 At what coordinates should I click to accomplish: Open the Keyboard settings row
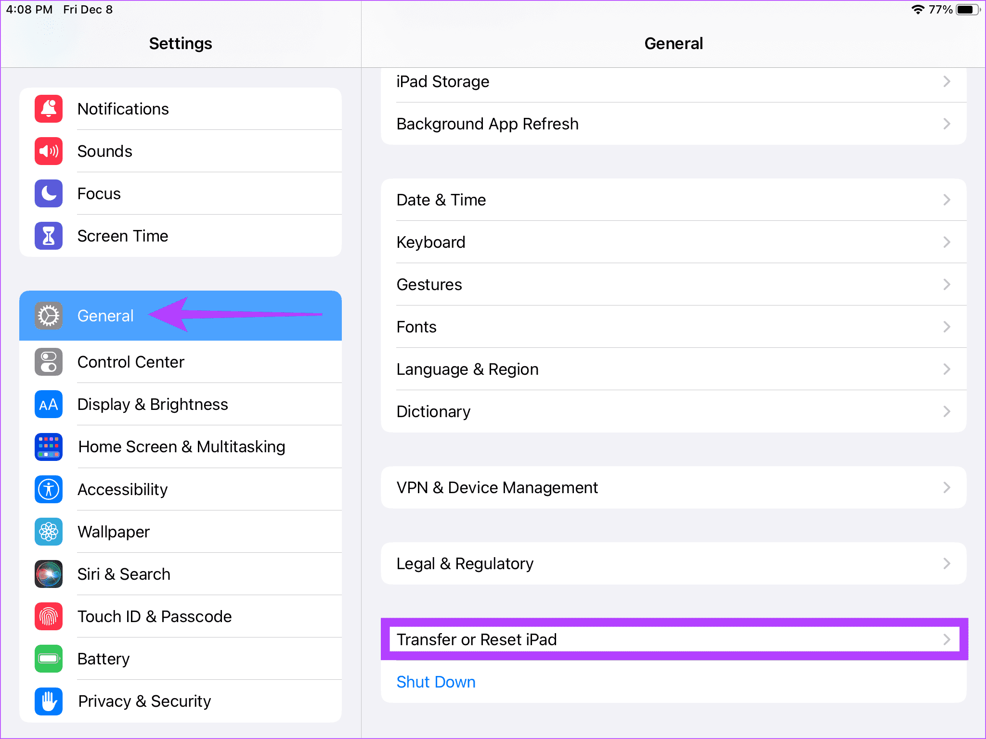pos(431,242)
